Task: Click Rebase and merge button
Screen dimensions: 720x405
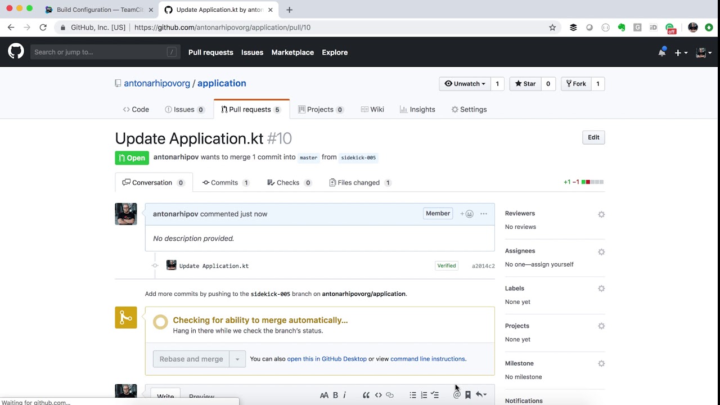Action: coord(191,359)
